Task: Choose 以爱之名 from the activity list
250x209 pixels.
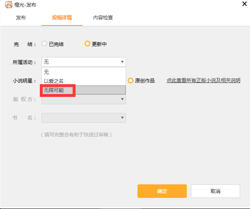Action: click(x=54, y=81)
